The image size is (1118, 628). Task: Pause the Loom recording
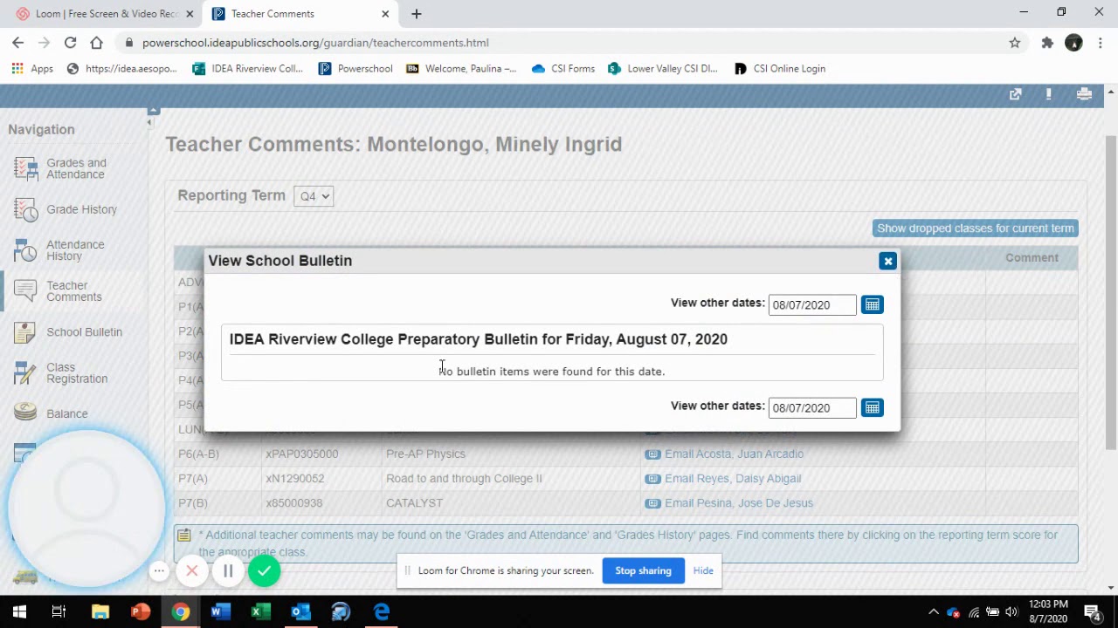click(x=228, y=571)
